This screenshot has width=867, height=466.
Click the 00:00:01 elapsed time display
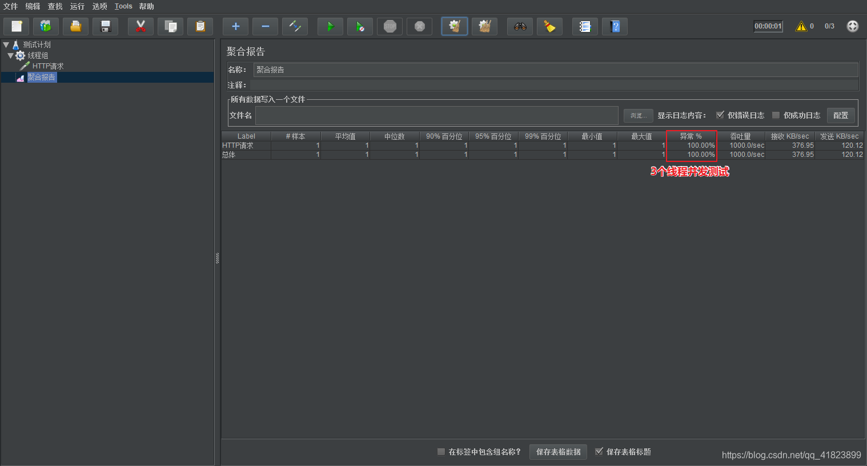[768, 26]
